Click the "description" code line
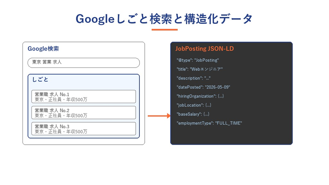This screenshot has width=329, height=185. tap(194, 78)
